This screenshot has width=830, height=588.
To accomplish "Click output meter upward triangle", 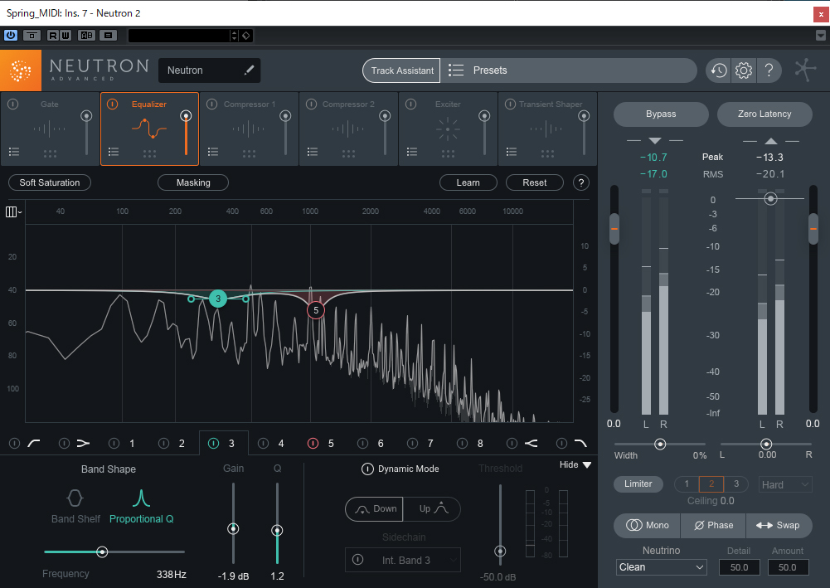I will click(771, 141).
